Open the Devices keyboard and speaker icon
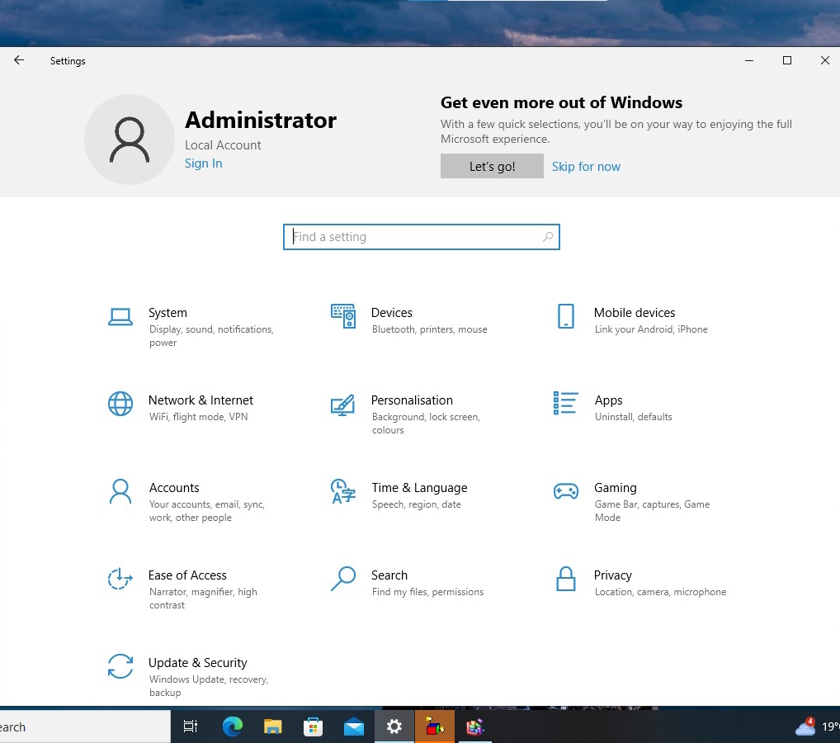The width and height of the screenshot is (840, 743). pyautogui.click(x=343, y=316)
